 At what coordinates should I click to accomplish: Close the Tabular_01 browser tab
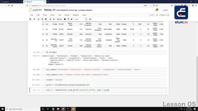[45, 2]
